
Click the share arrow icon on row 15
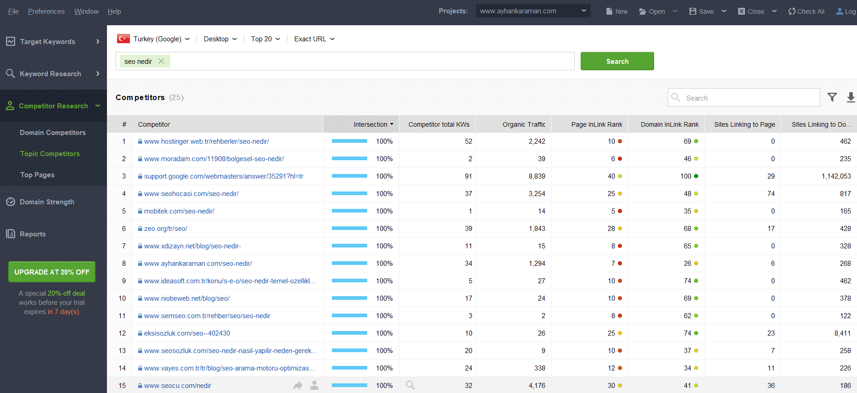[x=298, y=385]
